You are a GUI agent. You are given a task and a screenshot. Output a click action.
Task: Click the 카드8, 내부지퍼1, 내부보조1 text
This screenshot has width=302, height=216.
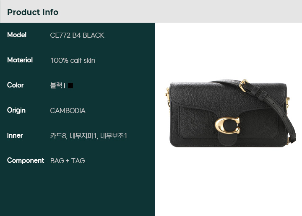pyautogui.click(x=89, y=136)
